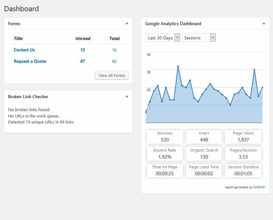
Task: Collapse the Broken Link Checker panel
Action: tap(127, 96)
